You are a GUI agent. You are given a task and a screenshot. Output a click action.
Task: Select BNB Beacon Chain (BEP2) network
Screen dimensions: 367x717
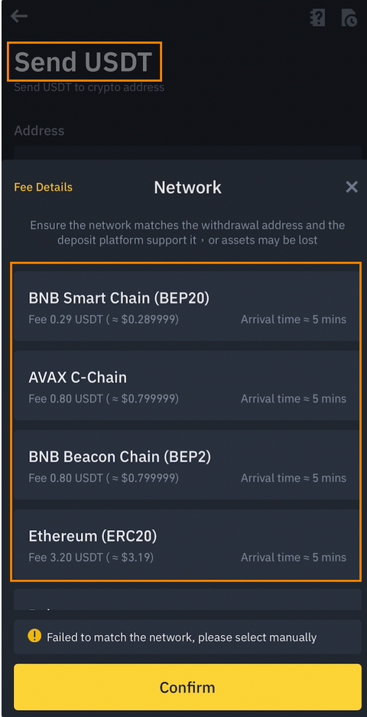(187, 464)
